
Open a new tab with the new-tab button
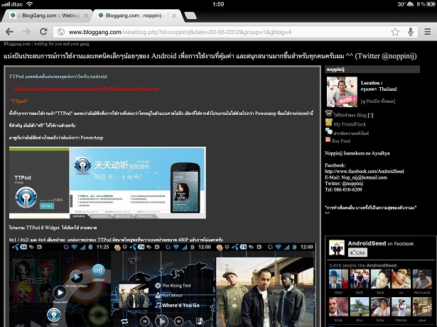pos(190,16)
